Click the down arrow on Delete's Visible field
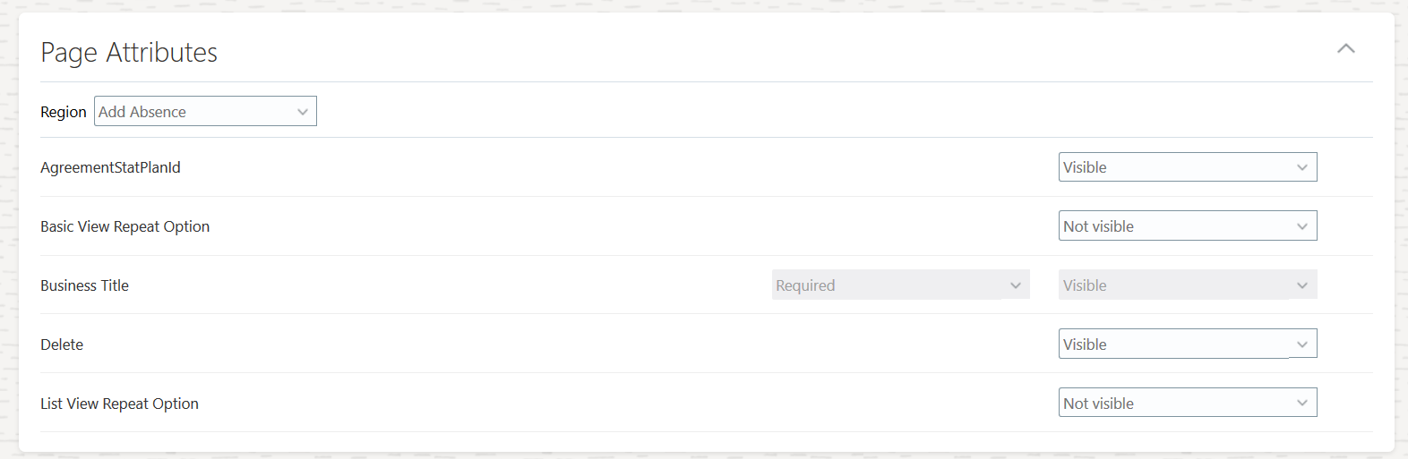The height and width of the screenshot is (459, 1408). coord(1302,344)
